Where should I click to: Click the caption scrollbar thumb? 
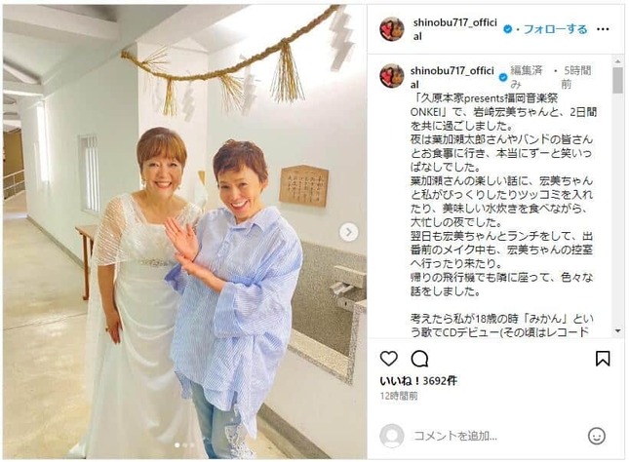(x=617, y=80)
